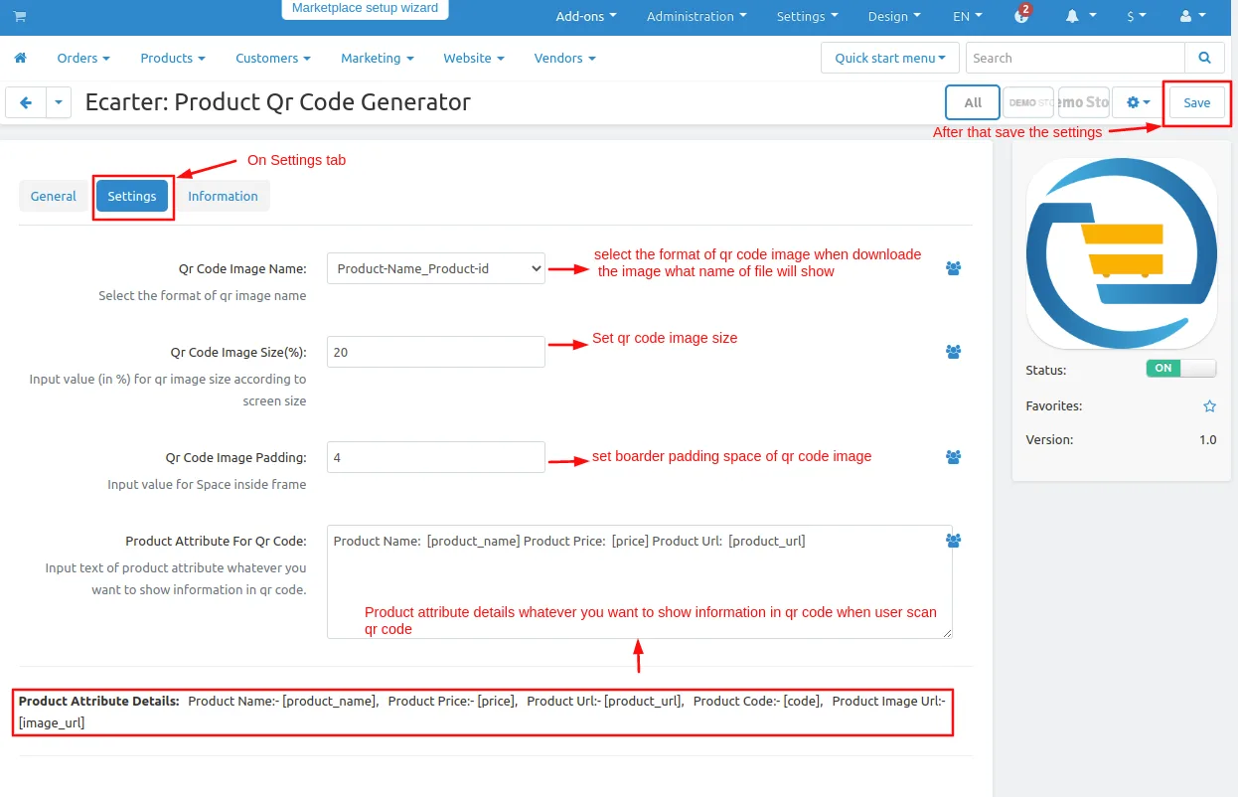Switch to the General tab
The image size is (1238, 797).
(x=54, y=196)
